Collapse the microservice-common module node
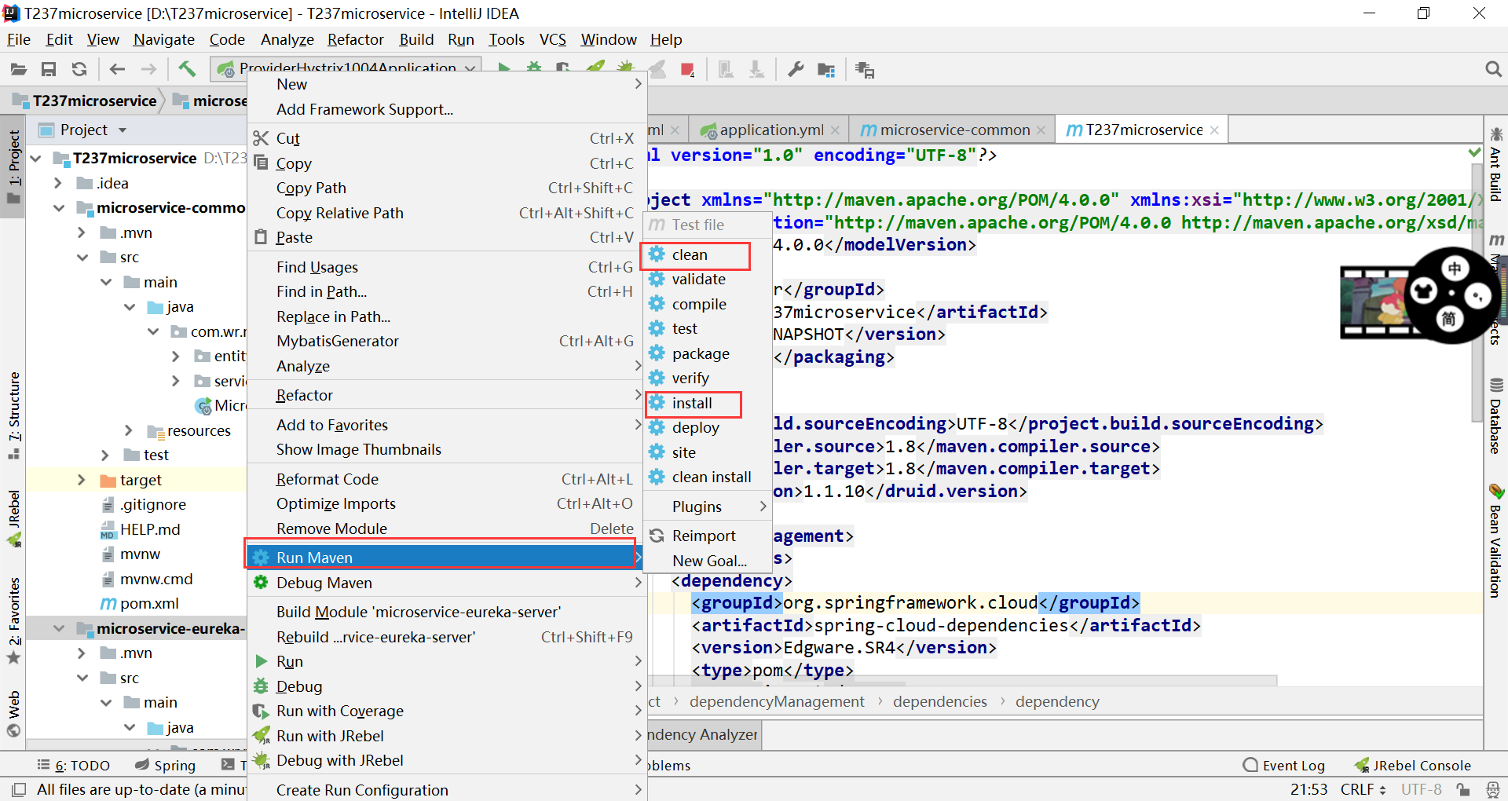This screenshot has height=801, width=1508. [59, 208]
